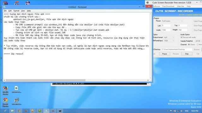Open Notepad's Format menu
202x113 pixels.
16,11
